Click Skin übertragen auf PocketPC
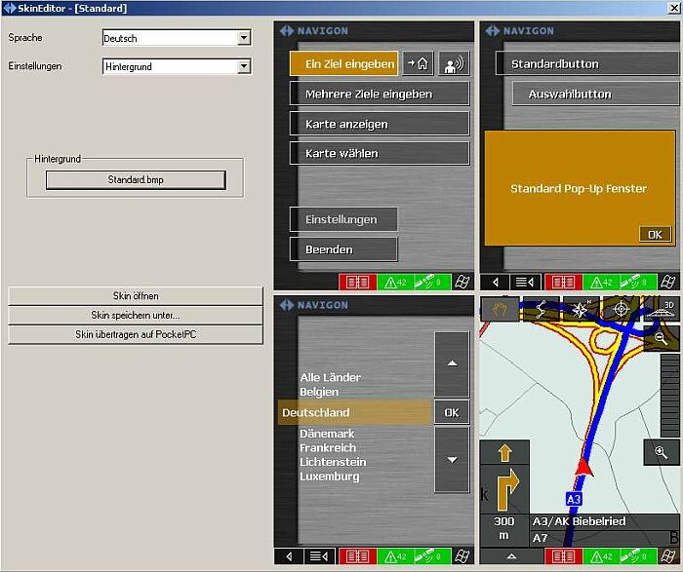The image size is (683, 572). (136, 334)
